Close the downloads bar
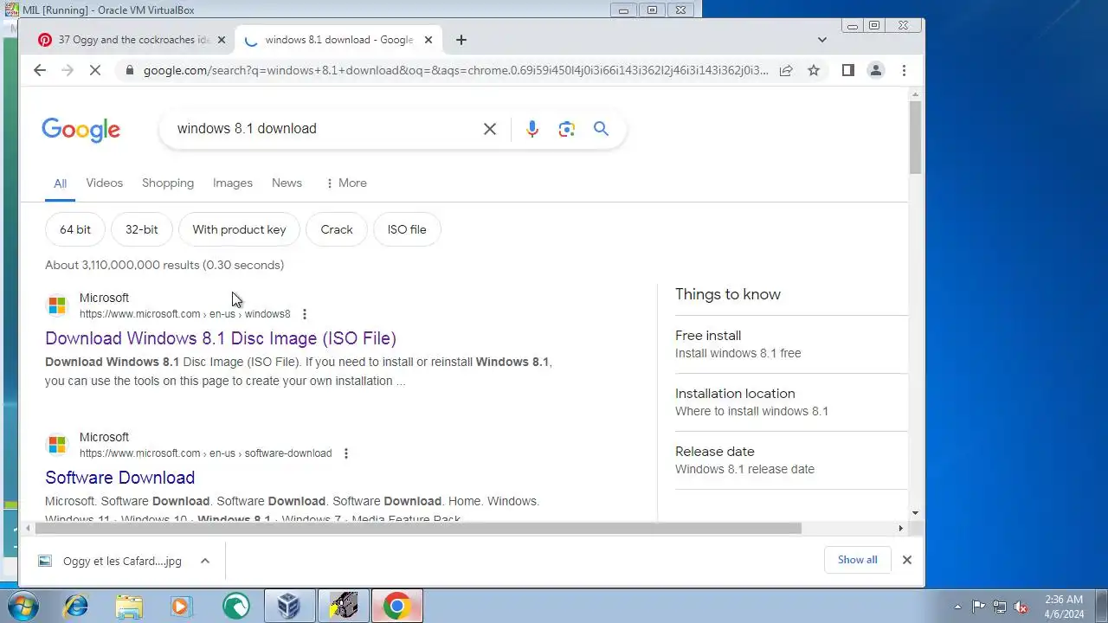Image resolution: width=1108 pixels, height=623 pixels. [907, 560]
